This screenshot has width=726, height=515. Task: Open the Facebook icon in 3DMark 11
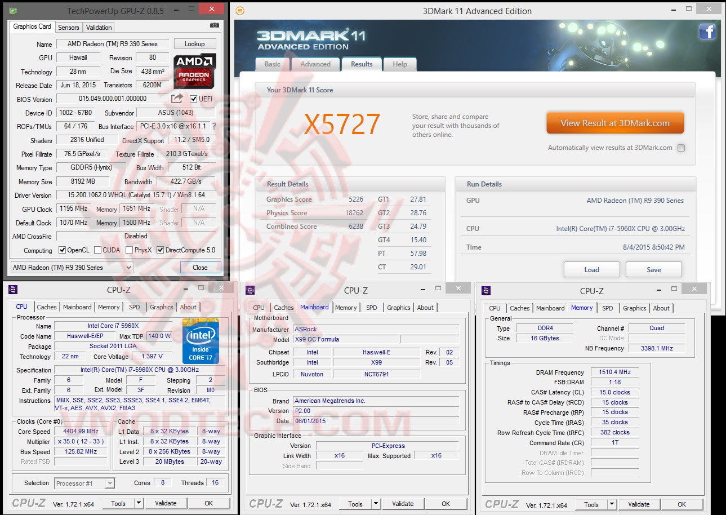point(707,32)
